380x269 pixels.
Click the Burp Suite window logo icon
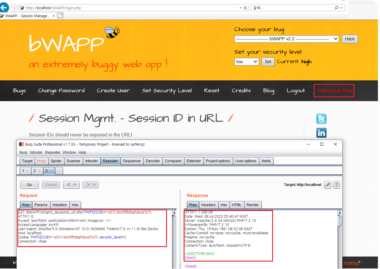(21, 144)
